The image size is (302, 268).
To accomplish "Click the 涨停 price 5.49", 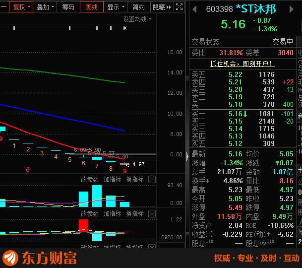I will click(236, 207).
